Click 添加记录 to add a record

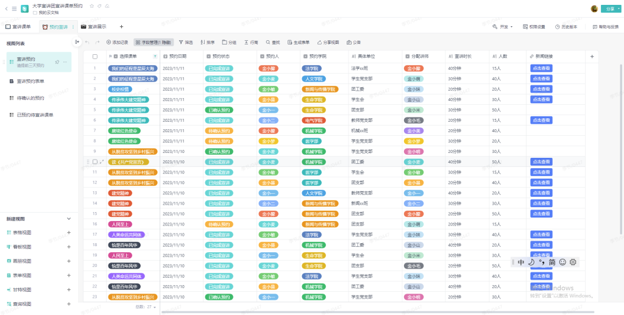(118, 42)
